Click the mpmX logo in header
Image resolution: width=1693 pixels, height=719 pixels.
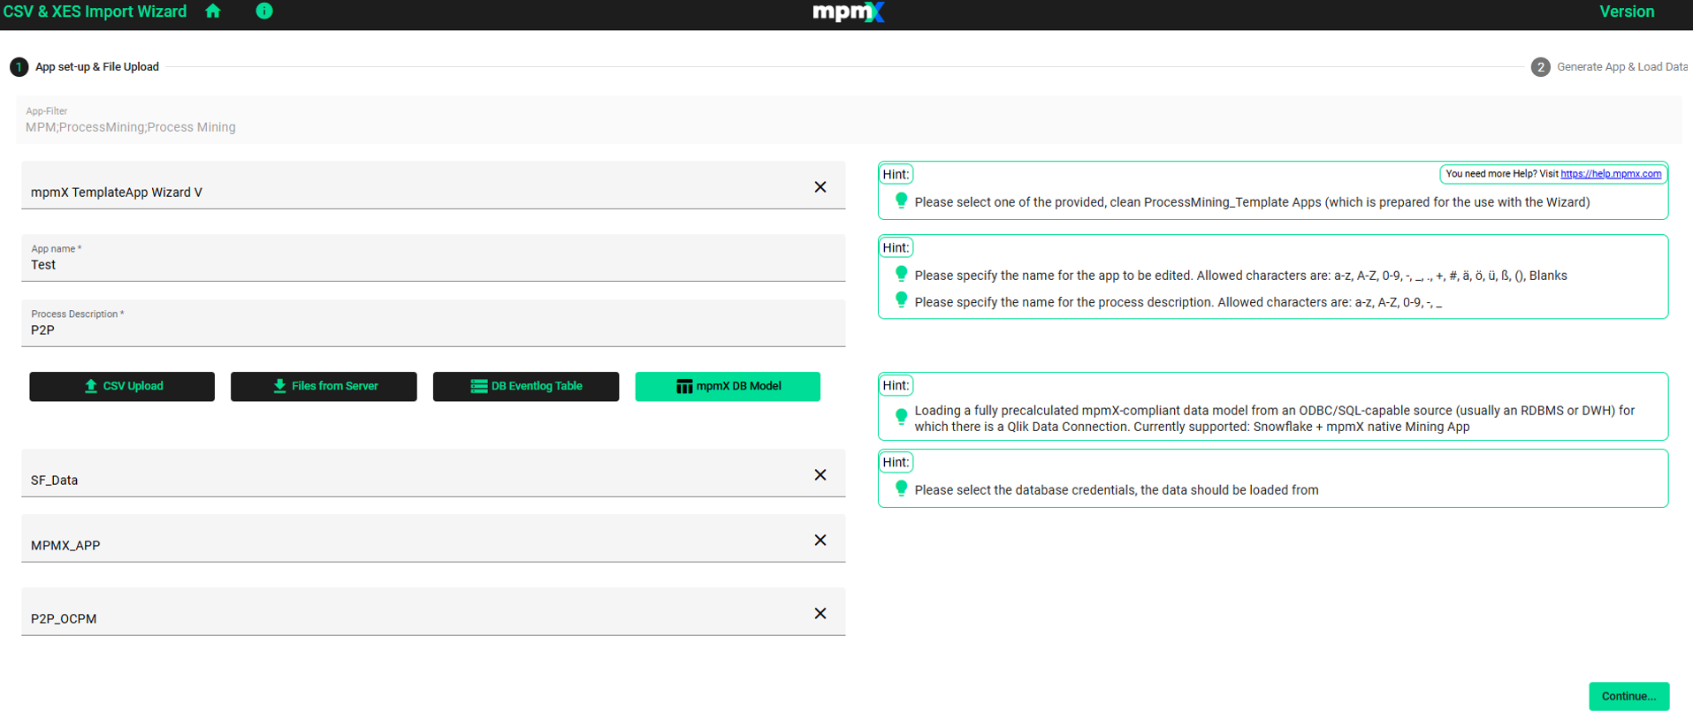(x=848, y=12)
